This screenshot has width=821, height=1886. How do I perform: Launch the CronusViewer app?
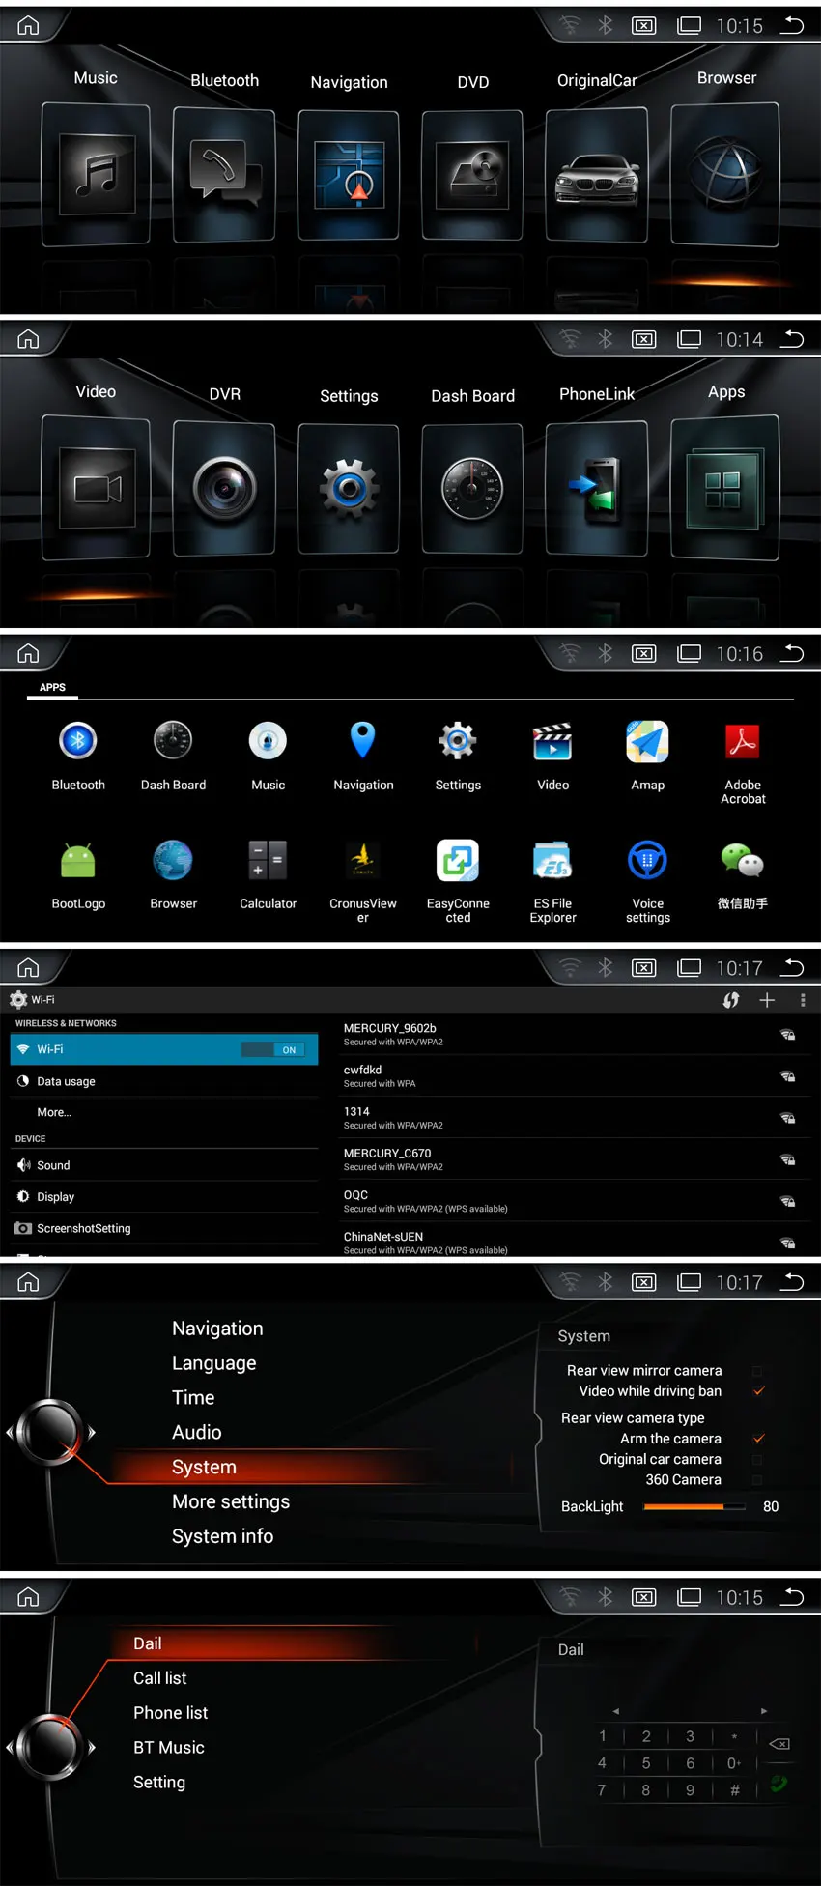(x=363, y=860)
